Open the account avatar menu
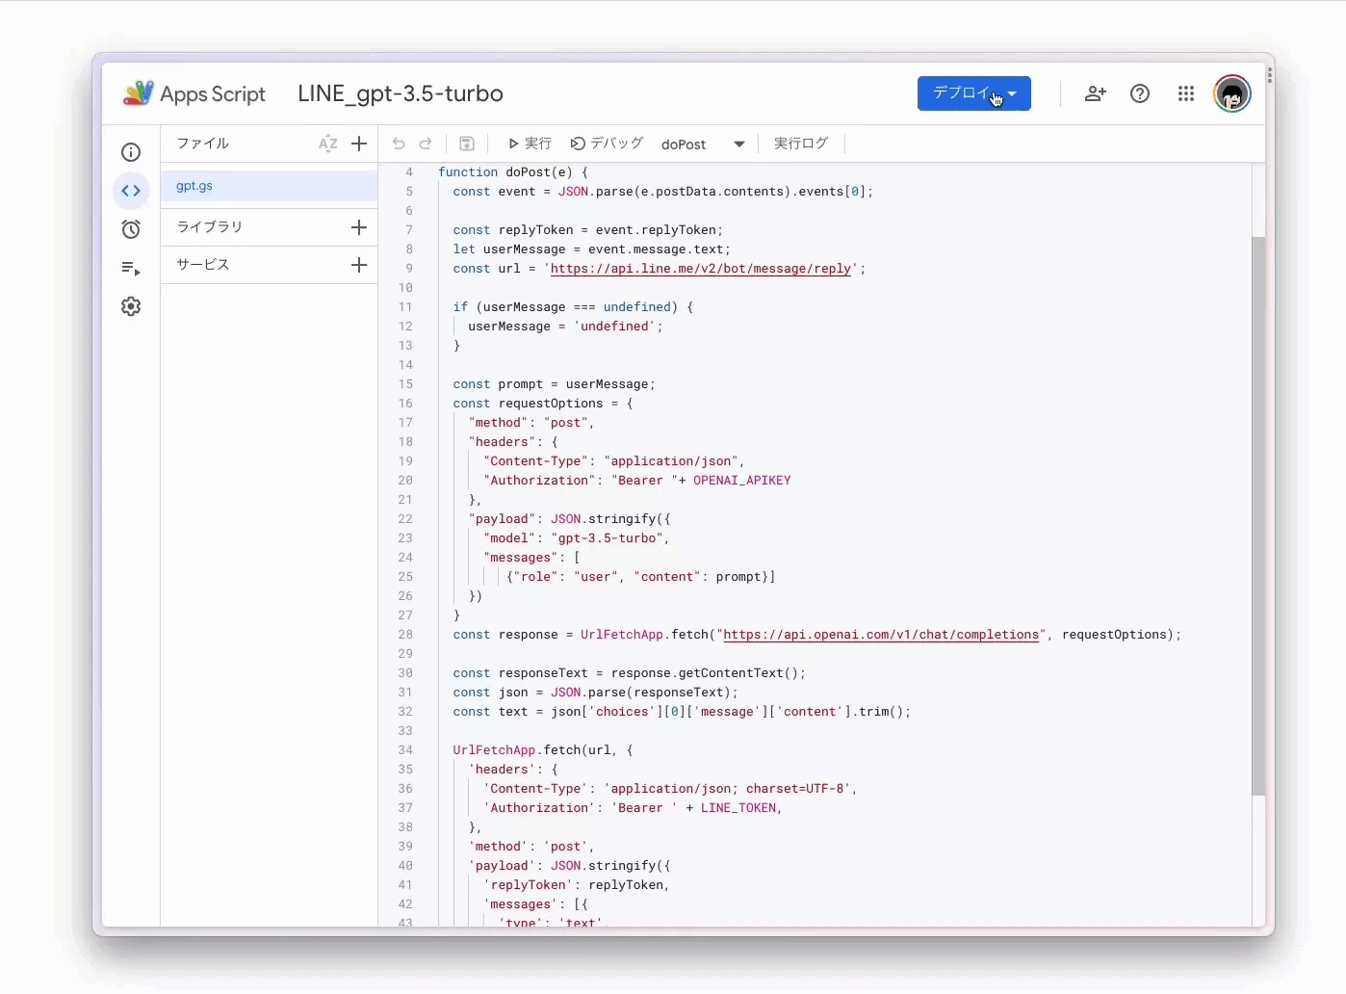This screenshot has width=1346, height=994. click(1231, 93)
